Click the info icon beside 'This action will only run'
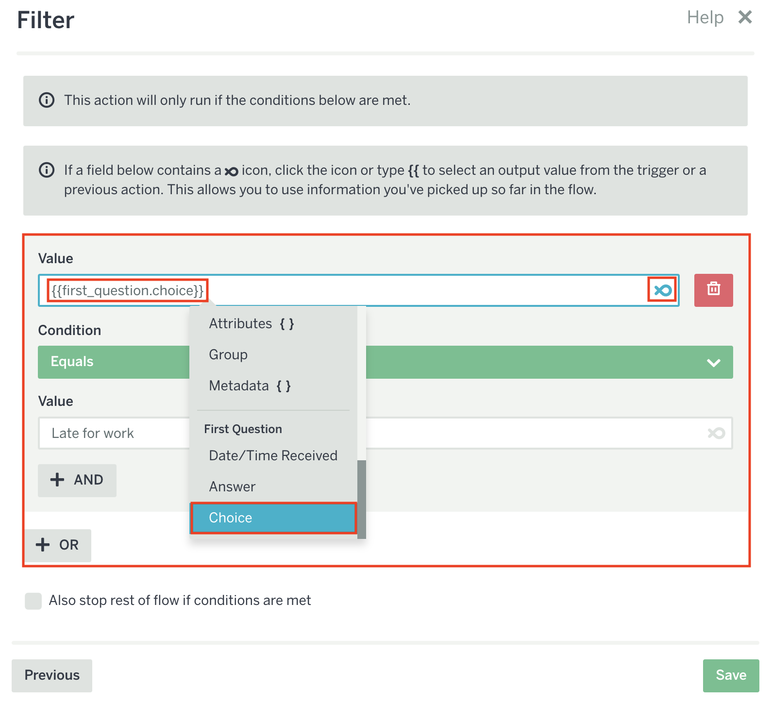 [47, 101]
